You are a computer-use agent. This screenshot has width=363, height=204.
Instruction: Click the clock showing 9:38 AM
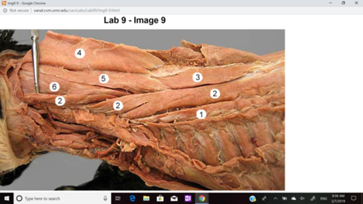tap(338, 198)
